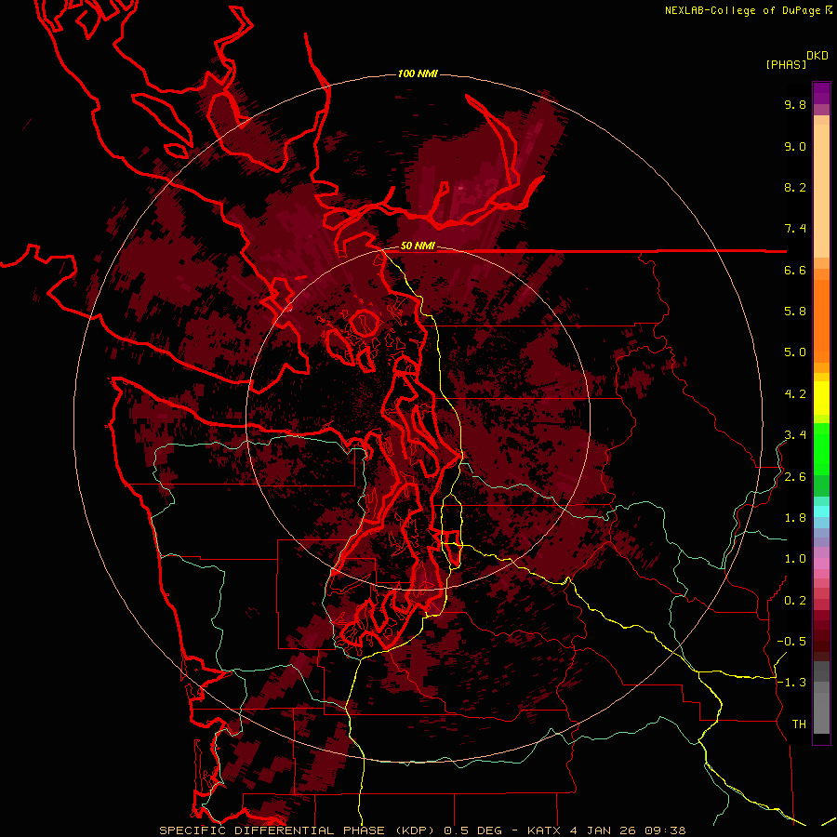Viewport: 837px width, 837px height.
Task: Click the TH threshold label on scale
Action: pos(799,724)
